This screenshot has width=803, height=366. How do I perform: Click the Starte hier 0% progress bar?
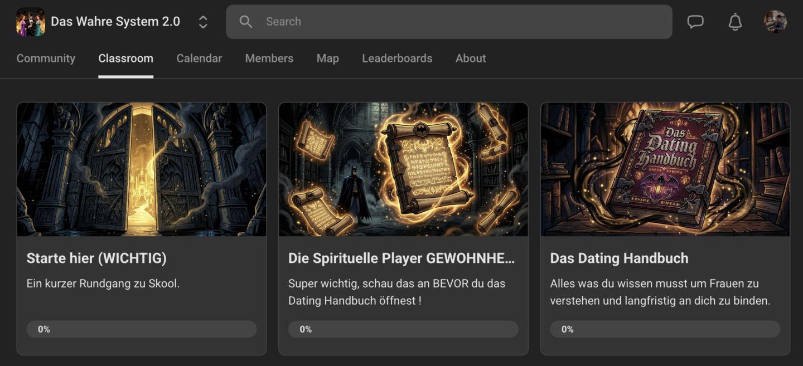(x=142, y=329)
